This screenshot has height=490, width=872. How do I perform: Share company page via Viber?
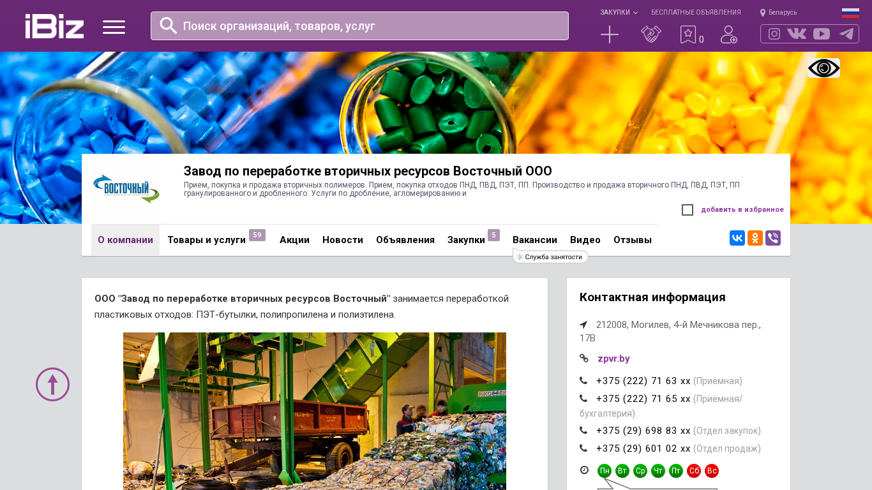[773, 238]
